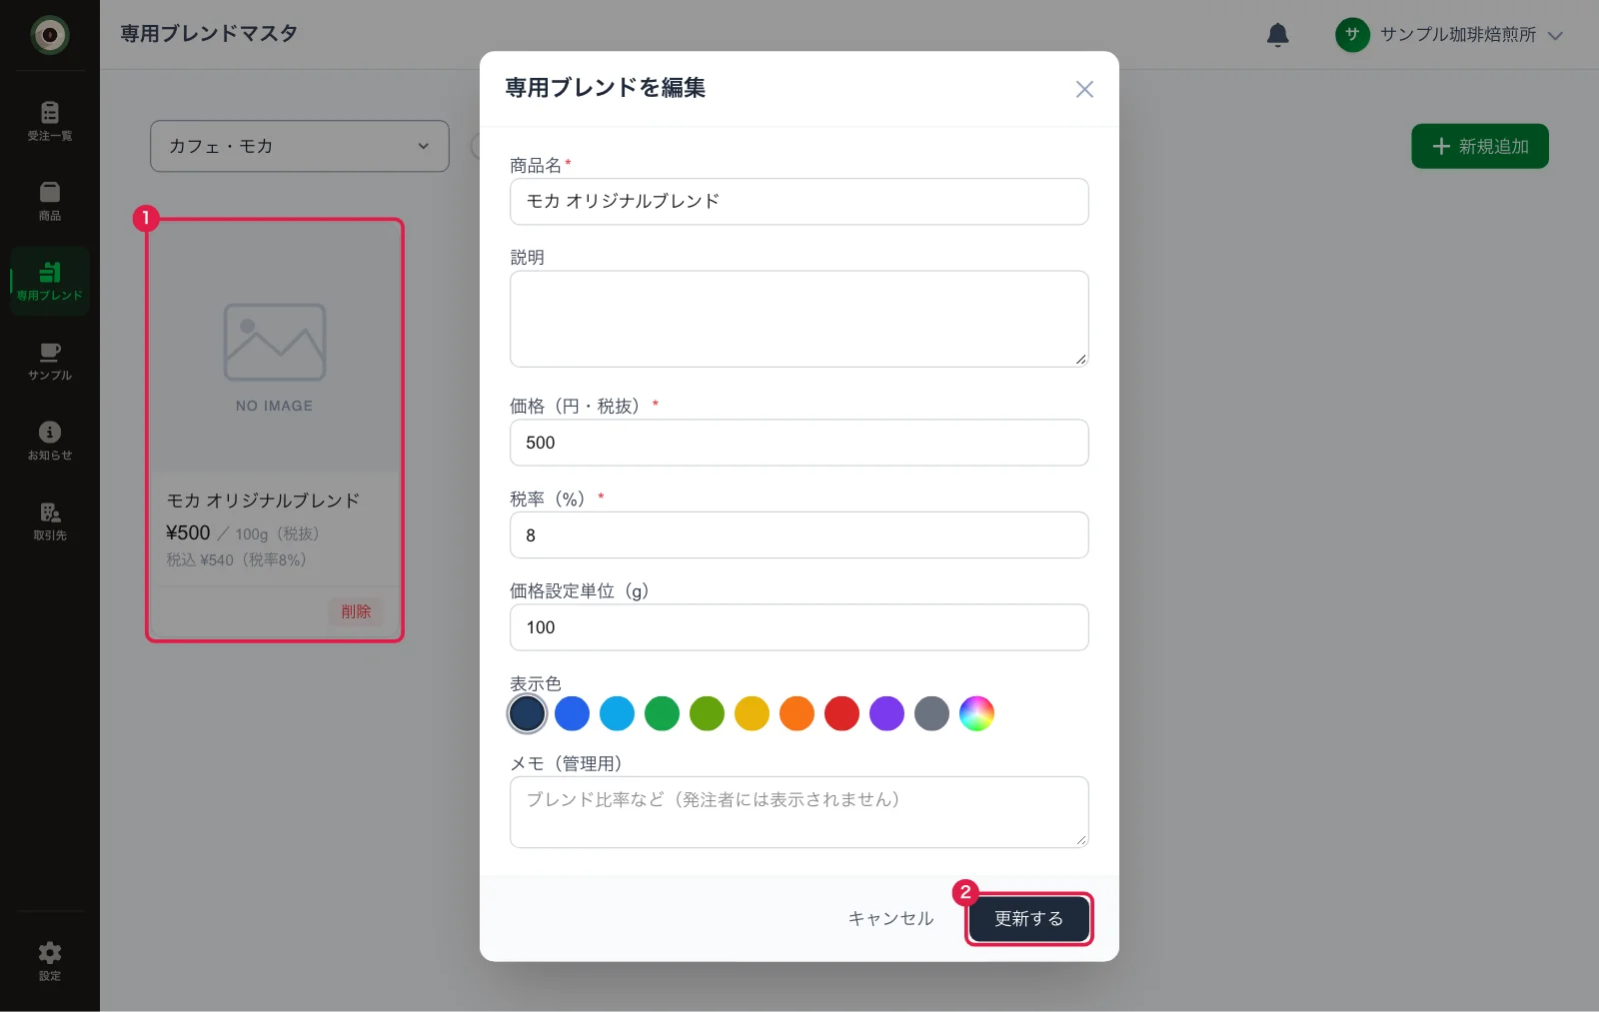Screen dimensions: 1599x1012
Task: Select the sky blue color swatch
Action: pyautogui.click(x=617, y=713)
